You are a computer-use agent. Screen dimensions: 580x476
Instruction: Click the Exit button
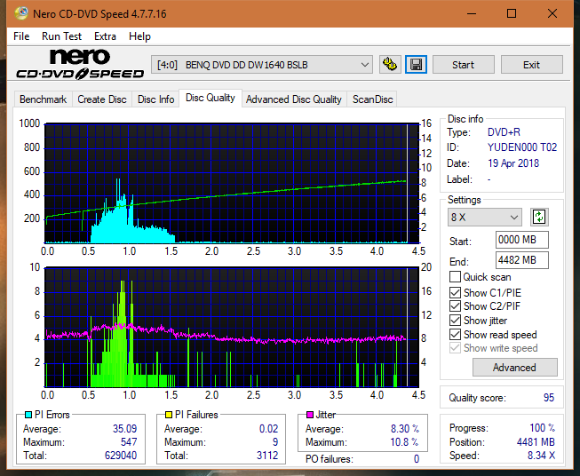point(531,65)
